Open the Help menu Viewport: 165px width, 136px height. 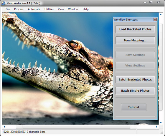[x=85, y=9]
